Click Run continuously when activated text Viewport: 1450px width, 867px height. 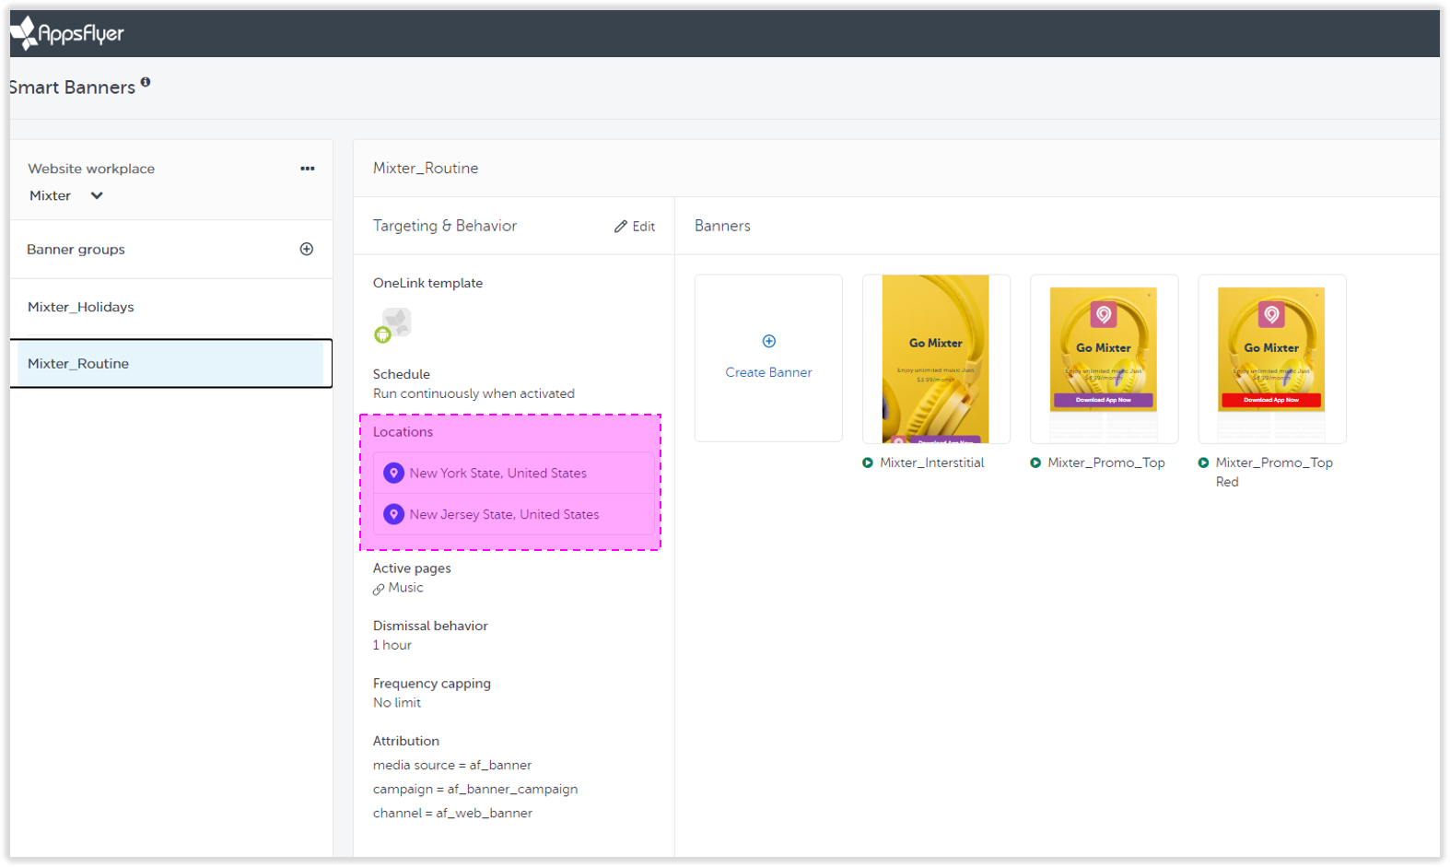pyautogui.click(x=474, y=393)
